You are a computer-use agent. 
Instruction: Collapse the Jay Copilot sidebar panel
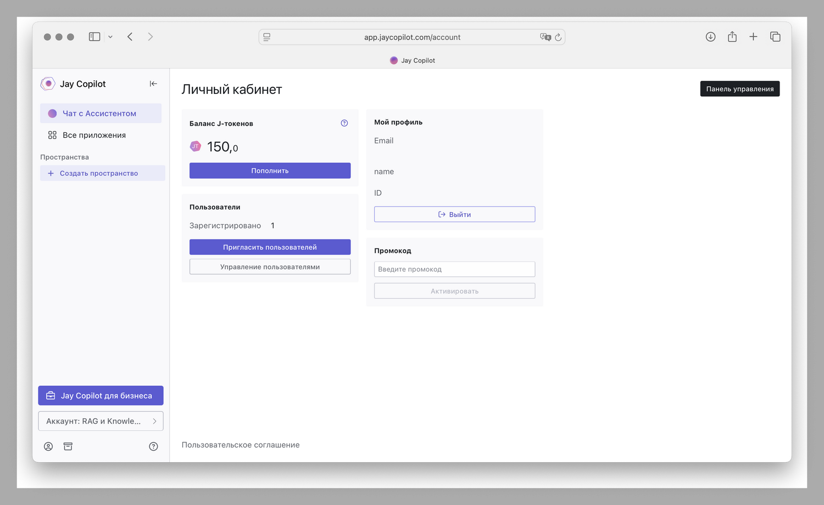click(x=153, y=84)
